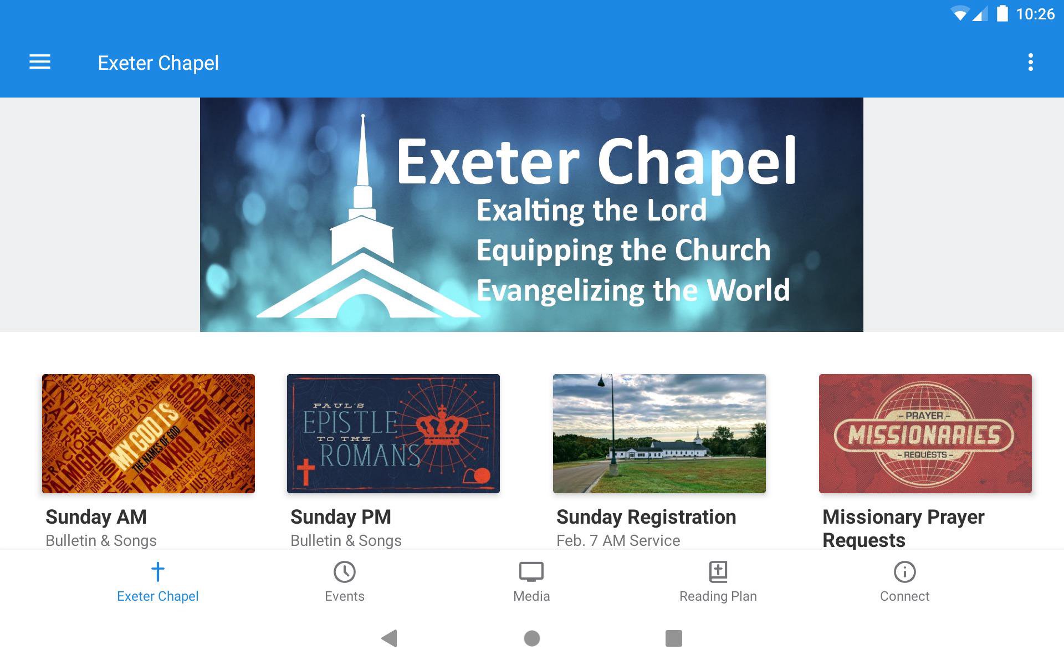The image size is (1064, 665).
Task: Tap the Reading Plan Bible icon
Action: coord(718,571)
